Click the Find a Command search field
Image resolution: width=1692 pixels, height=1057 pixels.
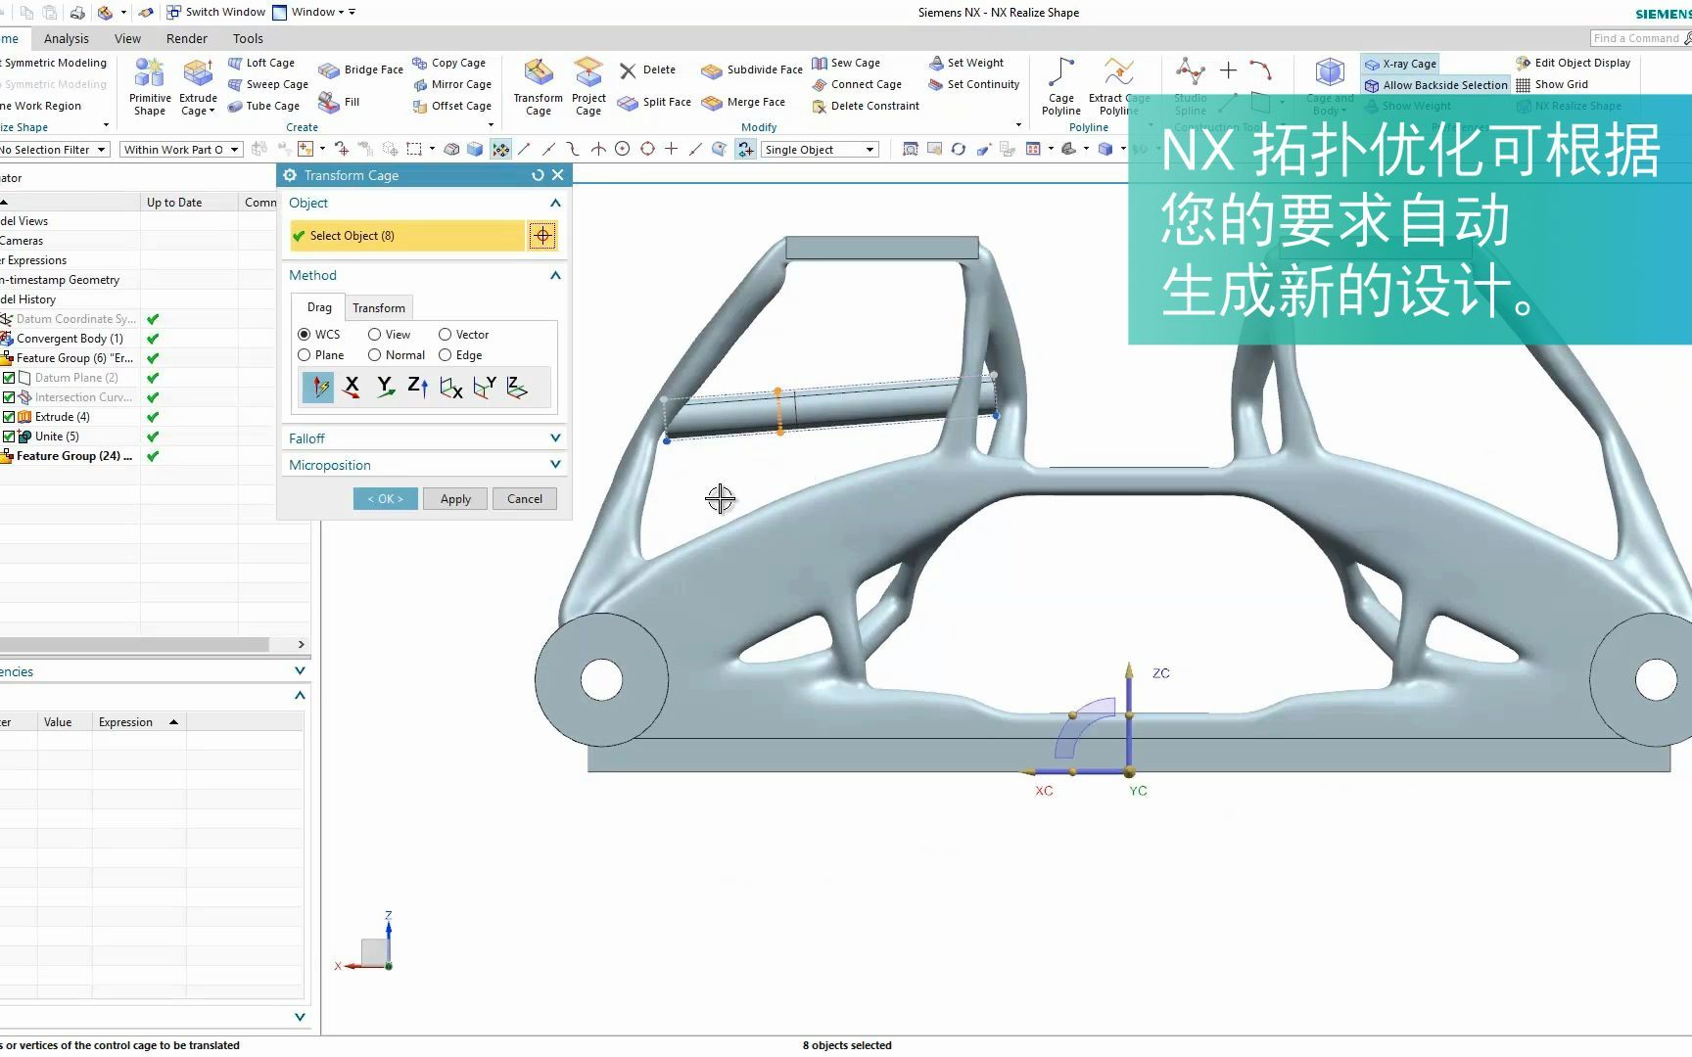click(x=1637, y=38)
